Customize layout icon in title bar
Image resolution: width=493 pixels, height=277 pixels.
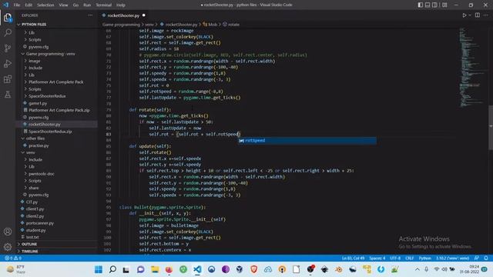point(444,5)
